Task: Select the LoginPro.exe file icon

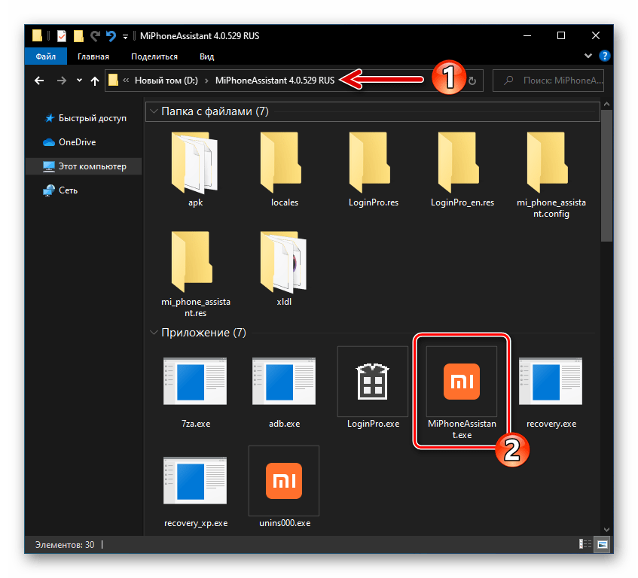Action: click(373, 383)
